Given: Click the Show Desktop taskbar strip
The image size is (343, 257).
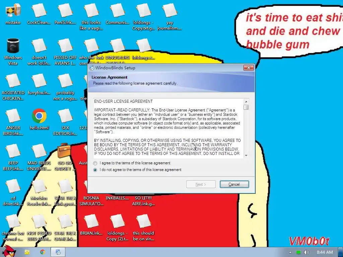Looking at the screenshot, I should (x=341, y=252).
